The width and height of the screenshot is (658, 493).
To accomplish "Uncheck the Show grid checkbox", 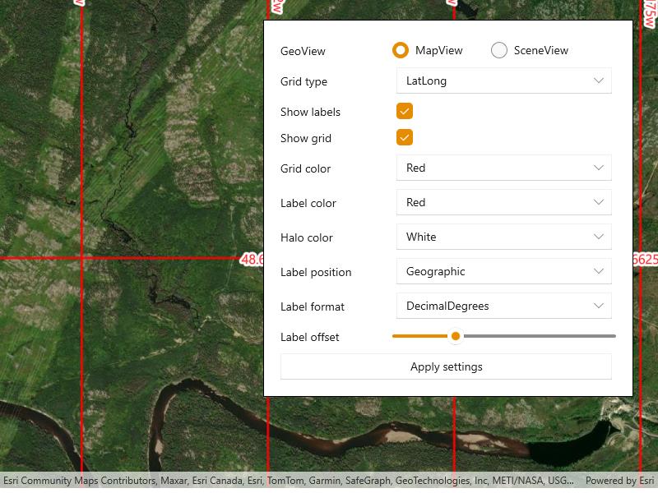I will (x=405, y=137).
